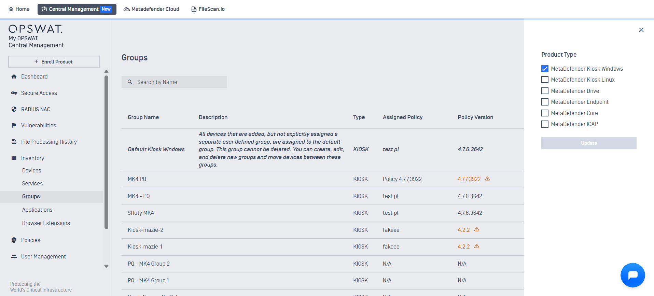Open Applications in sidebar

click(x=37, y=210)
